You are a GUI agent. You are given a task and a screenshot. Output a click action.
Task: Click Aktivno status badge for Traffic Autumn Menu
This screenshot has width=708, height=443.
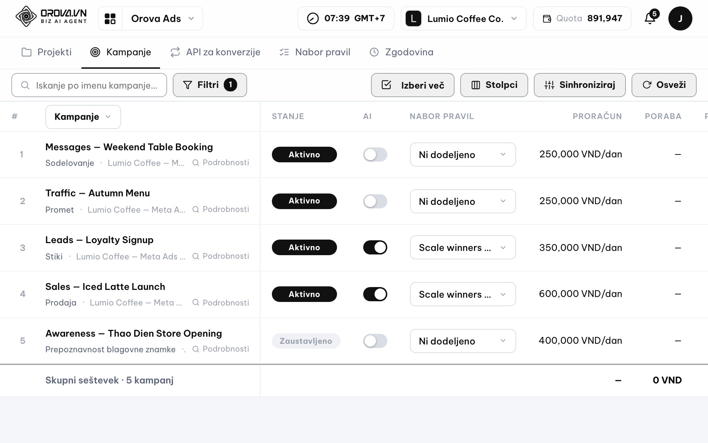pyautogui.click(x=304, y=201)
